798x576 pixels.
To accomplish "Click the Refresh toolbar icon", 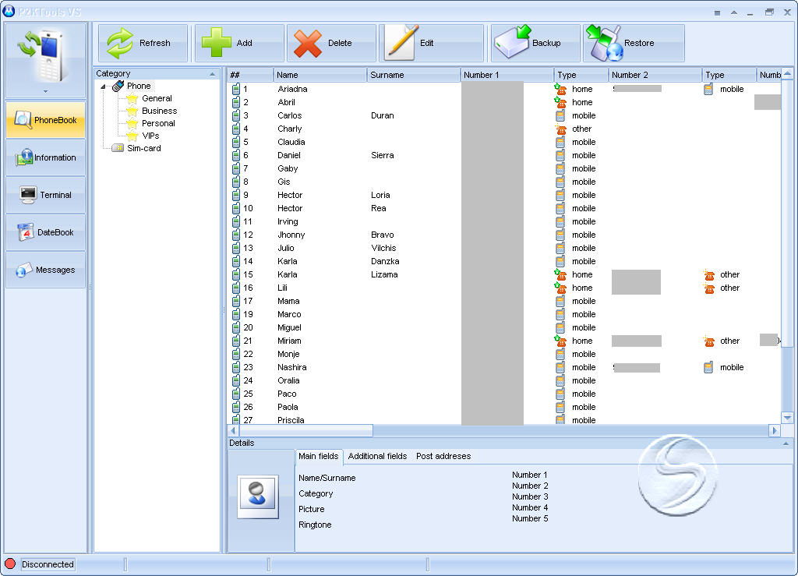I will 120,43.
